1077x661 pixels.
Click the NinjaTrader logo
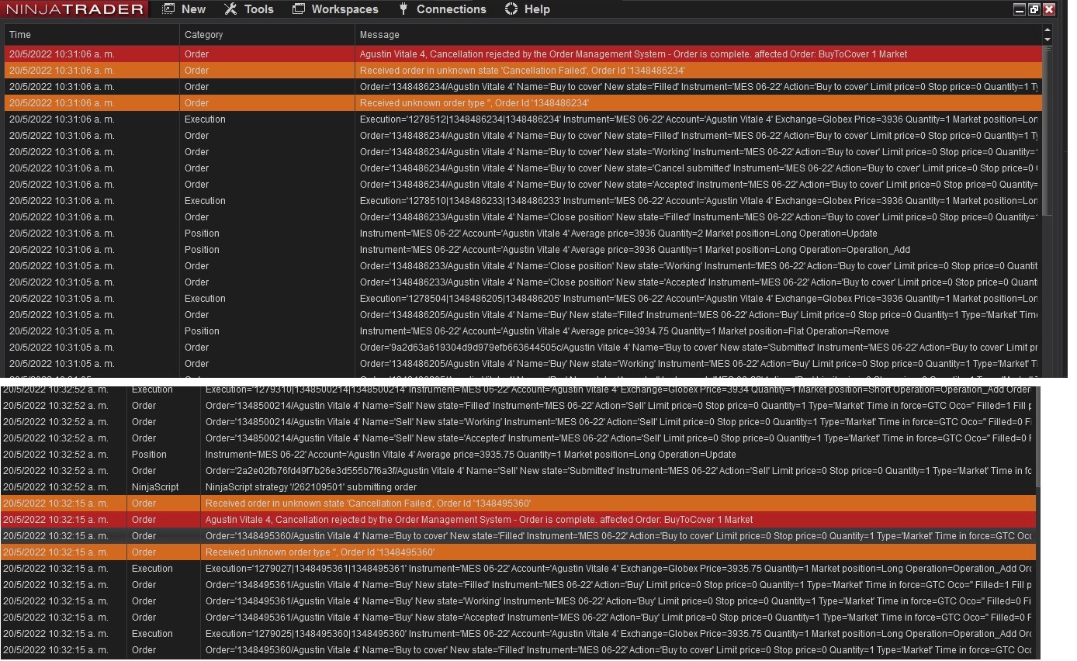75,9
